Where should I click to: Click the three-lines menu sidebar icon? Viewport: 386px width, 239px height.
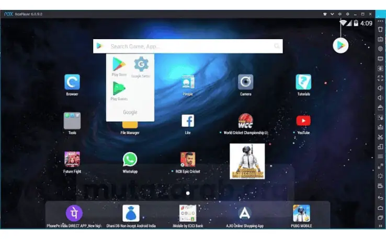pyautogui.click(x=380, y=157)
